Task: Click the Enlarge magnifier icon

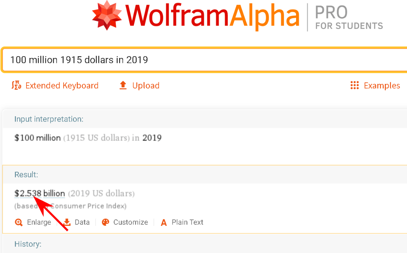Action: tap(19, 222)
